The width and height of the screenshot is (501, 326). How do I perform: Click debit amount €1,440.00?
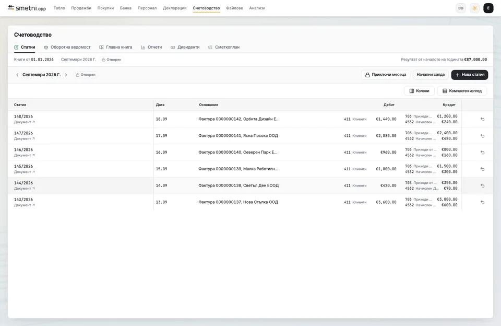(x=386, y=119)
